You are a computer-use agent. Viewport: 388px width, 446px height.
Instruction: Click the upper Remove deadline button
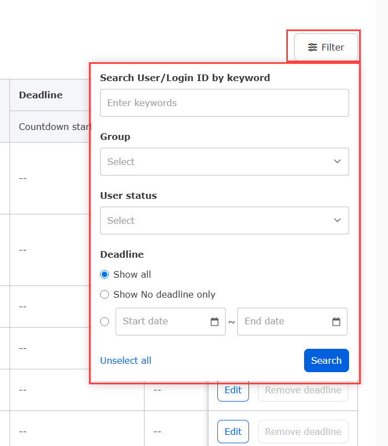click(303, 390)
